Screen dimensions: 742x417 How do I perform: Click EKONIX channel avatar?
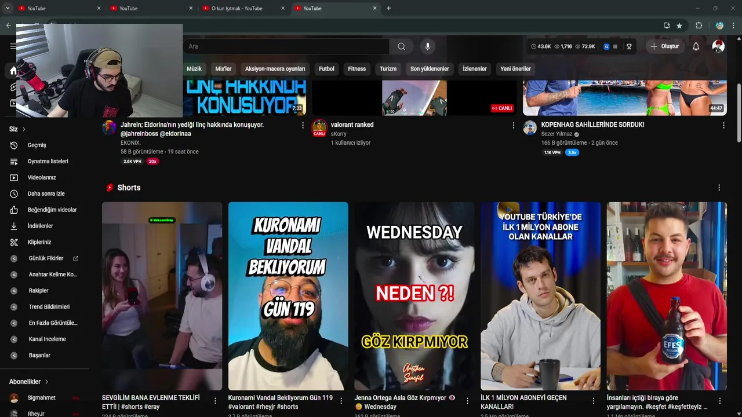coord(109,128)
